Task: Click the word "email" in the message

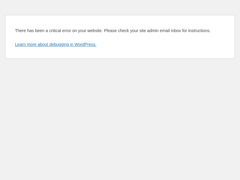Action: pos(164,31)
